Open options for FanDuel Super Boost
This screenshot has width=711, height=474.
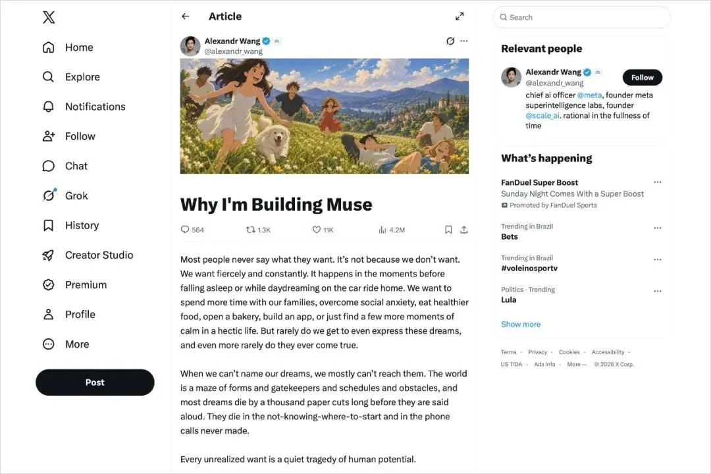(658, 182)
